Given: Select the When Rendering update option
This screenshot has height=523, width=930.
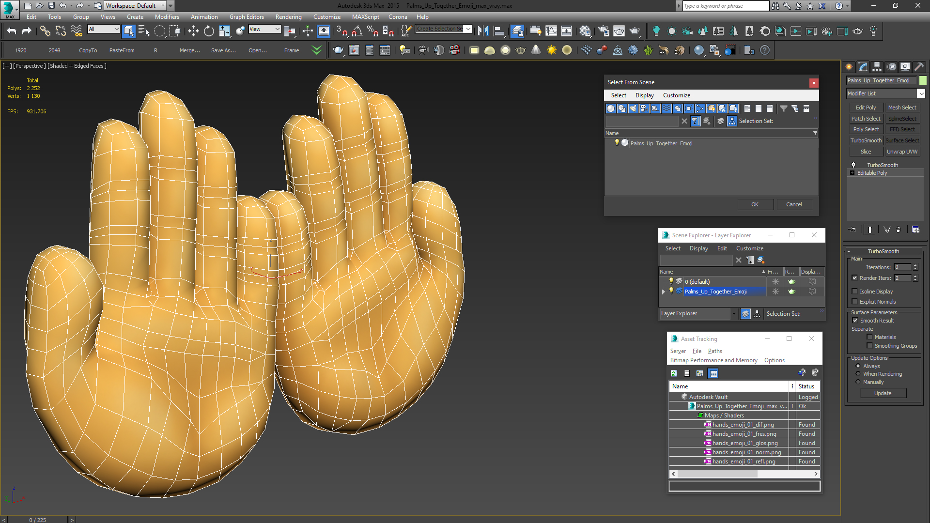Looking at the screenshot, I should point(858,374).
